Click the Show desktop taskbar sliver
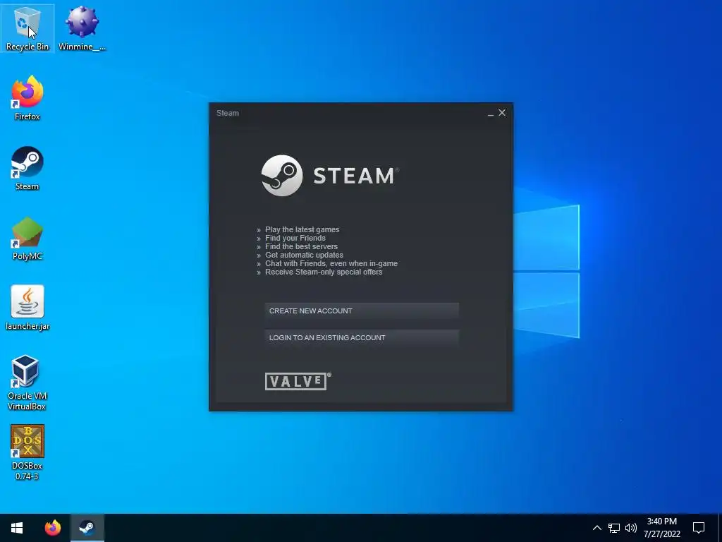 click(x=720, y=528)
